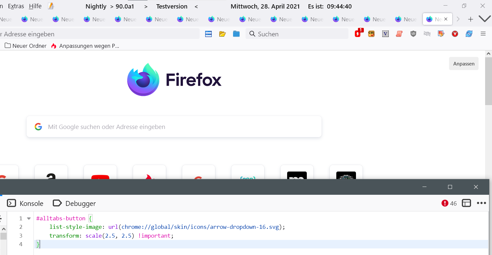Click the "list-style-image" property name

point(76,227)
